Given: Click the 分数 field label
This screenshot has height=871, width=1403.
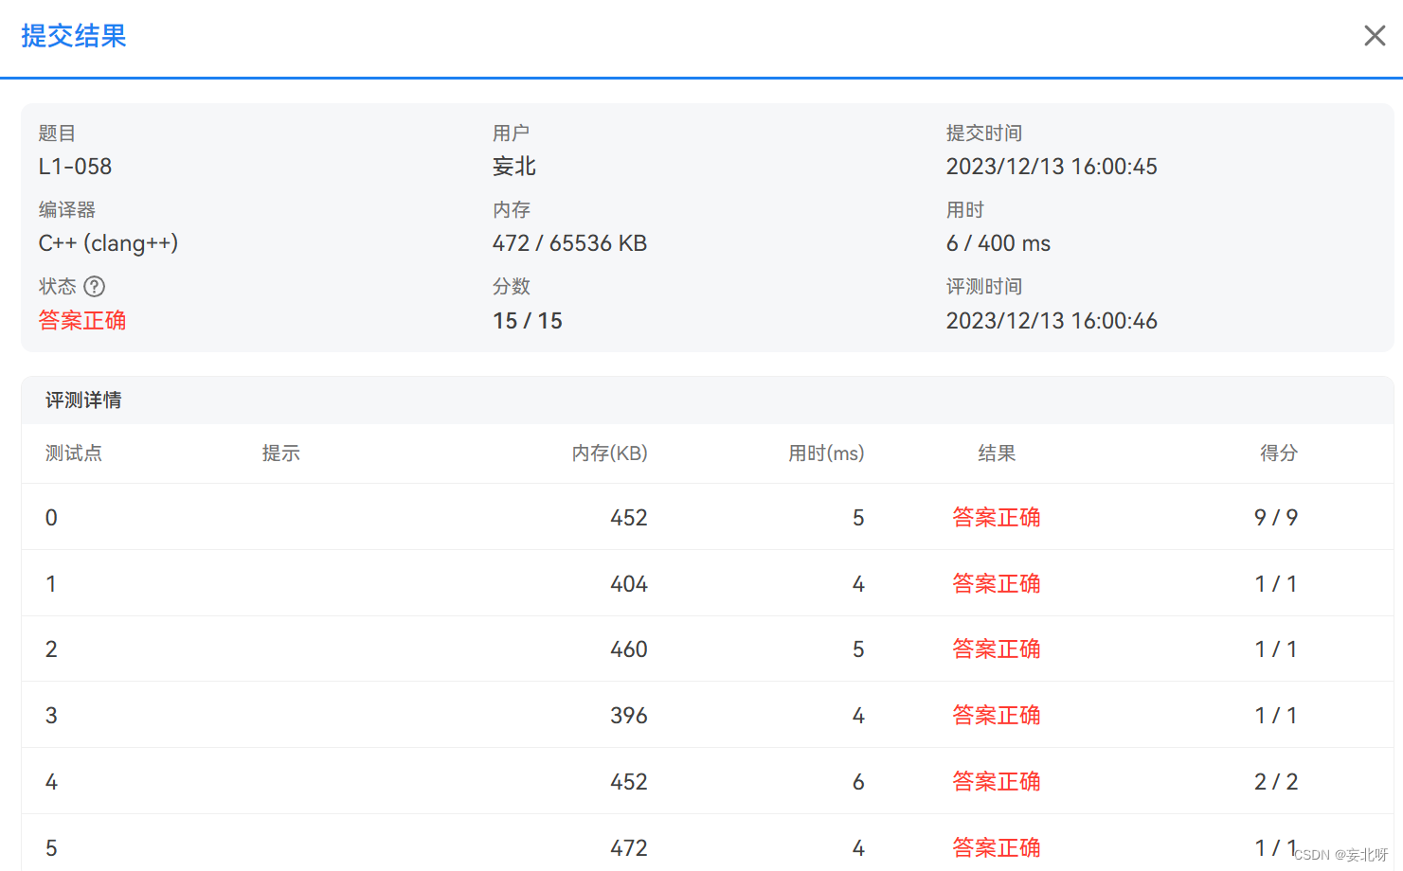Looking at the screenshot, I should click(x=512, y=286).
